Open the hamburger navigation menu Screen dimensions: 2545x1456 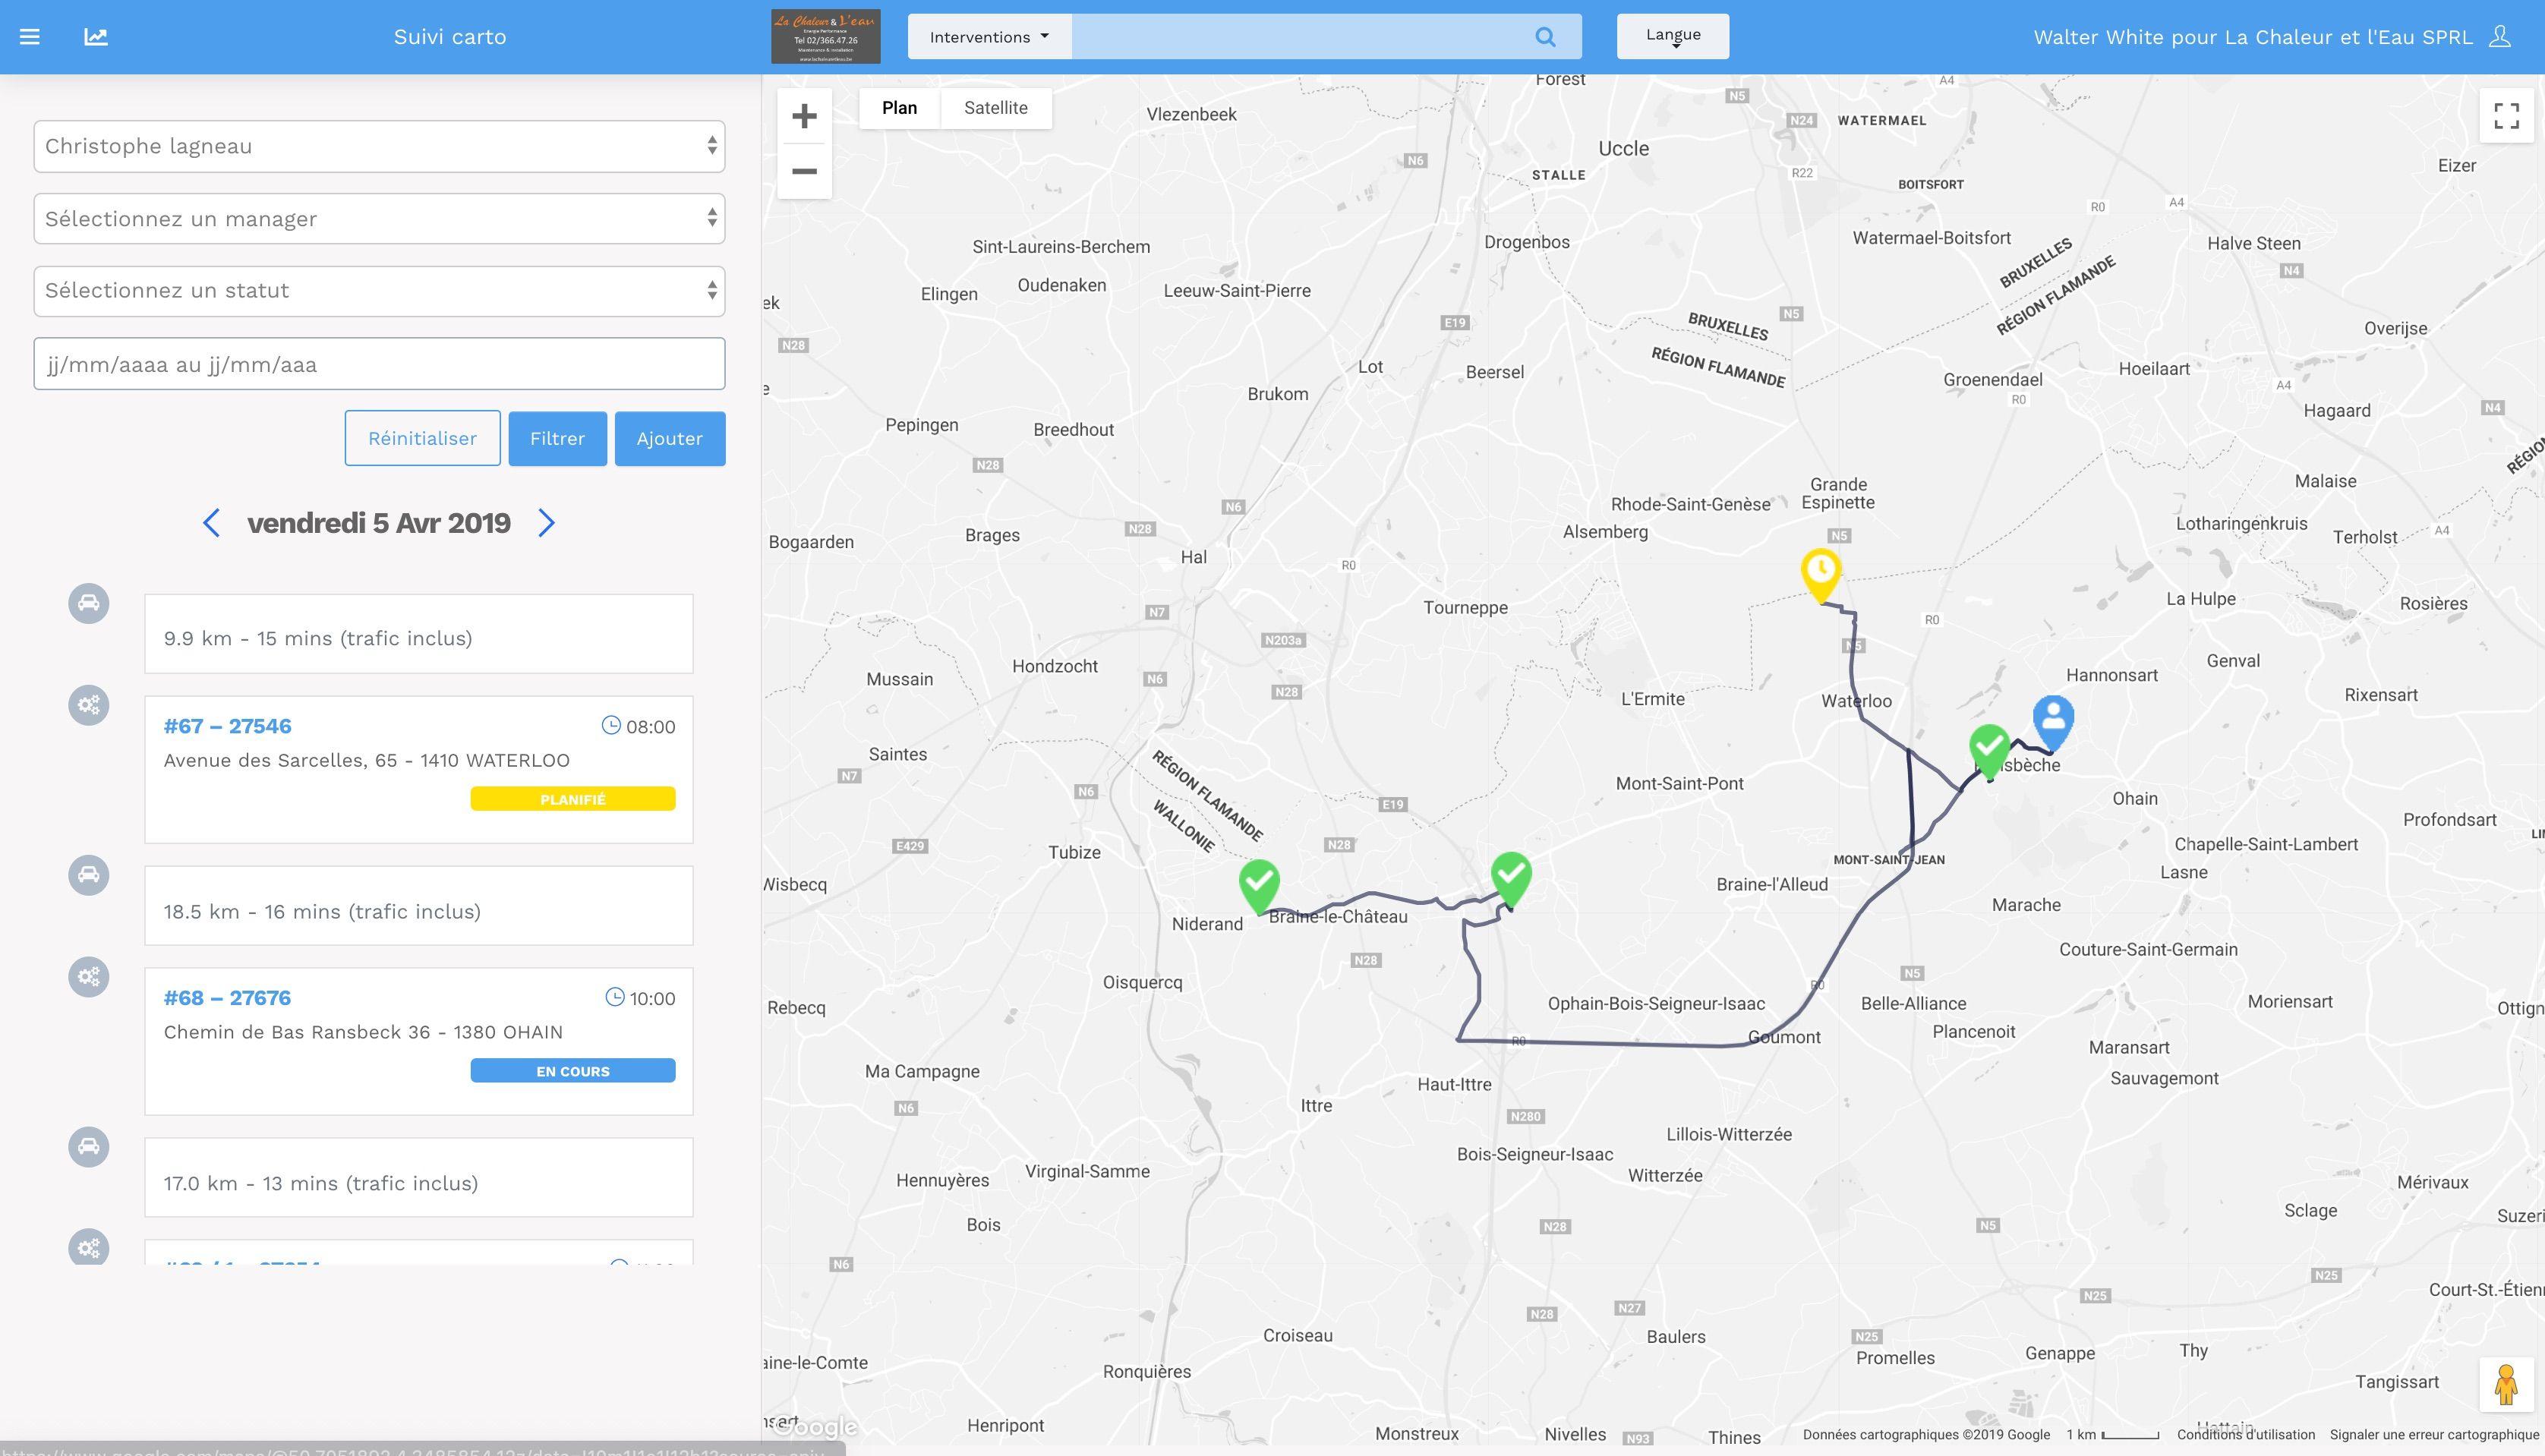(x=30, y=36)
